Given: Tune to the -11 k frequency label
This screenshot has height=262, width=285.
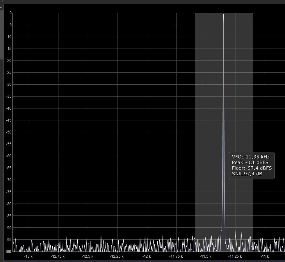Looking at the screenshot, I should pos(265,256).
